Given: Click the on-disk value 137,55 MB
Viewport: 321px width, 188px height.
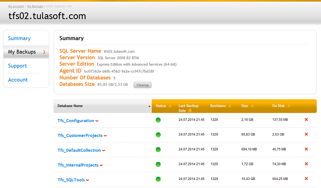Looking at the screenshot, I should coord(280,120).
